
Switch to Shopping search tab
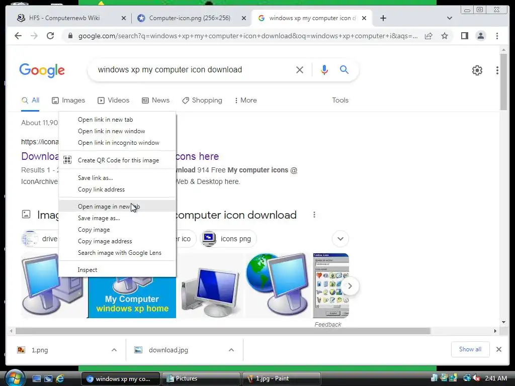coord(202,100)
